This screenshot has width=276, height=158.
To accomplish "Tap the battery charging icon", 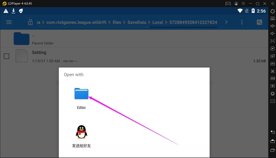I will (253, 11).
